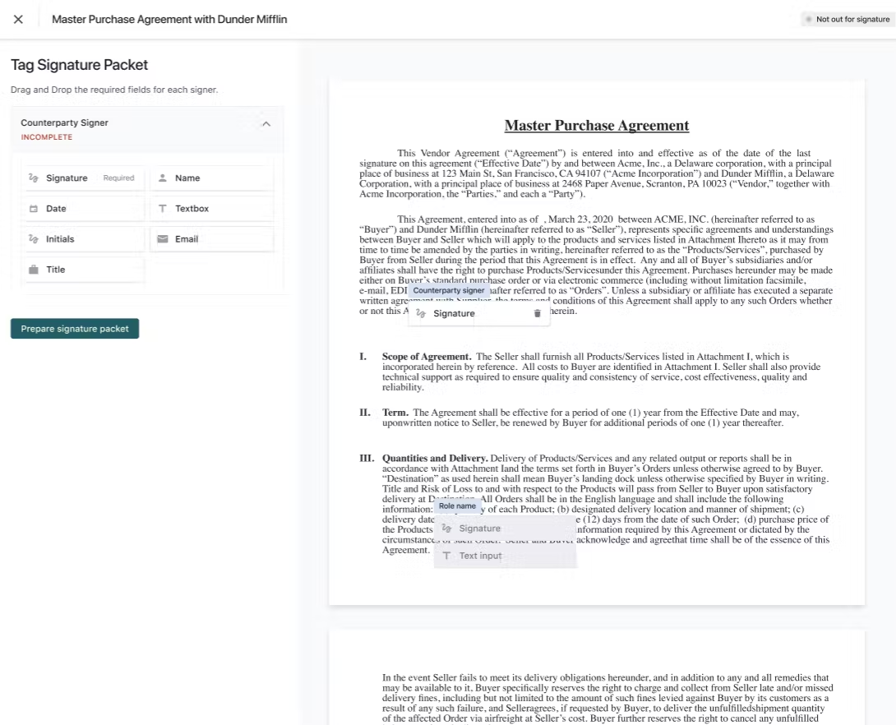
Task: Click the page title Master Purchase Agreement with Dunder Mifflin
Action: [169, 20]
